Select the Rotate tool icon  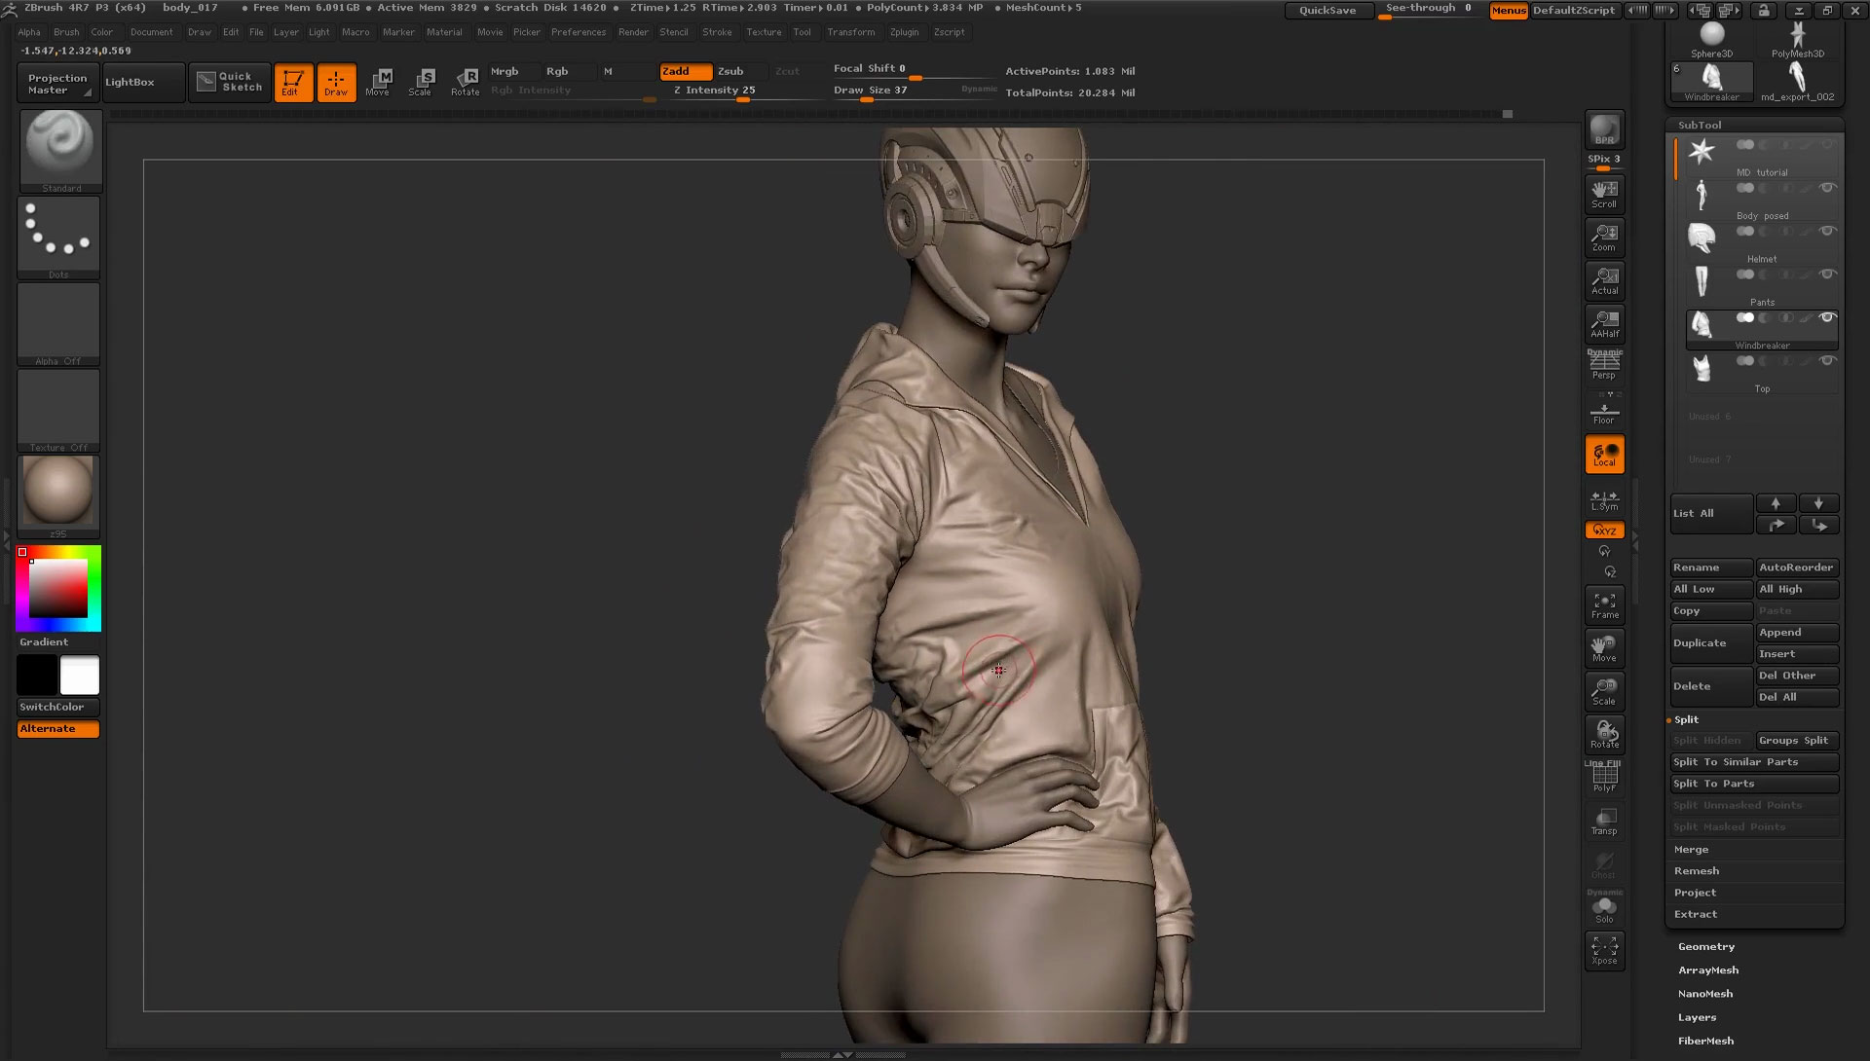465,82
